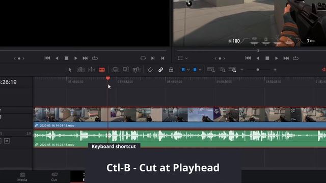Play reverse in the source viewer

pos(57,58)
